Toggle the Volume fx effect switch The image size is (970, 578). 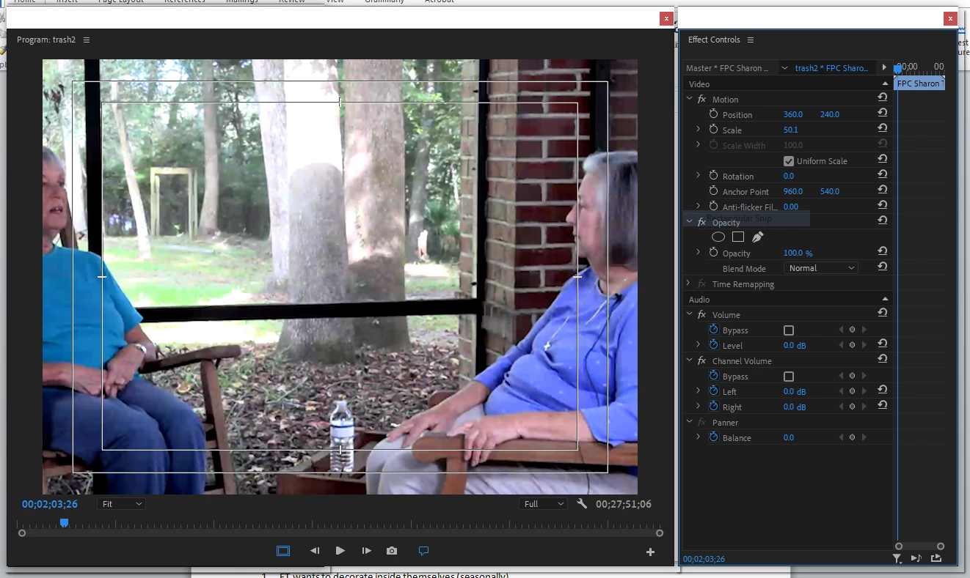pos(701,314)
